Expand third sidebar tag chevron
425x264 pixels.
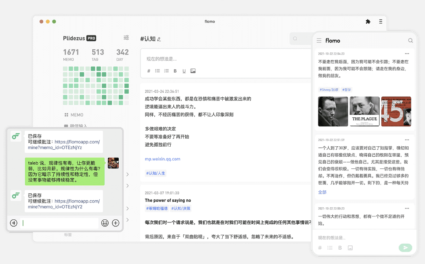(x=127, y=209)
